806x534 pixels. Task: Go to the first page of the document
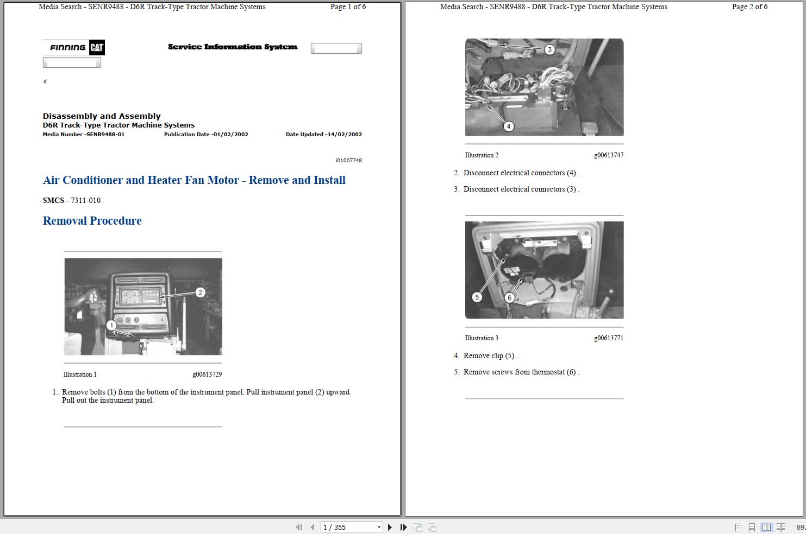[x=299, y=527]
